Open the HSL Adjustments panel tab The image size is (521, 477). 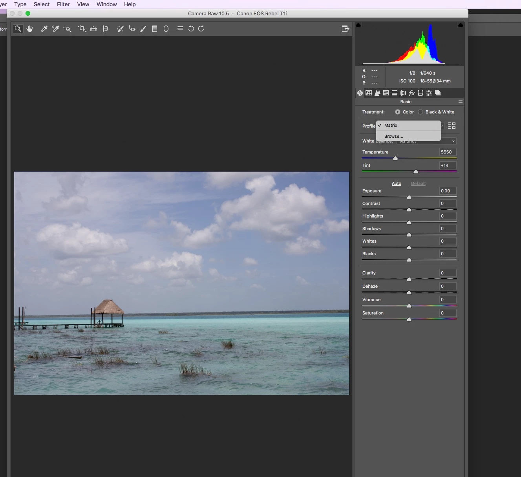point(386,93)
